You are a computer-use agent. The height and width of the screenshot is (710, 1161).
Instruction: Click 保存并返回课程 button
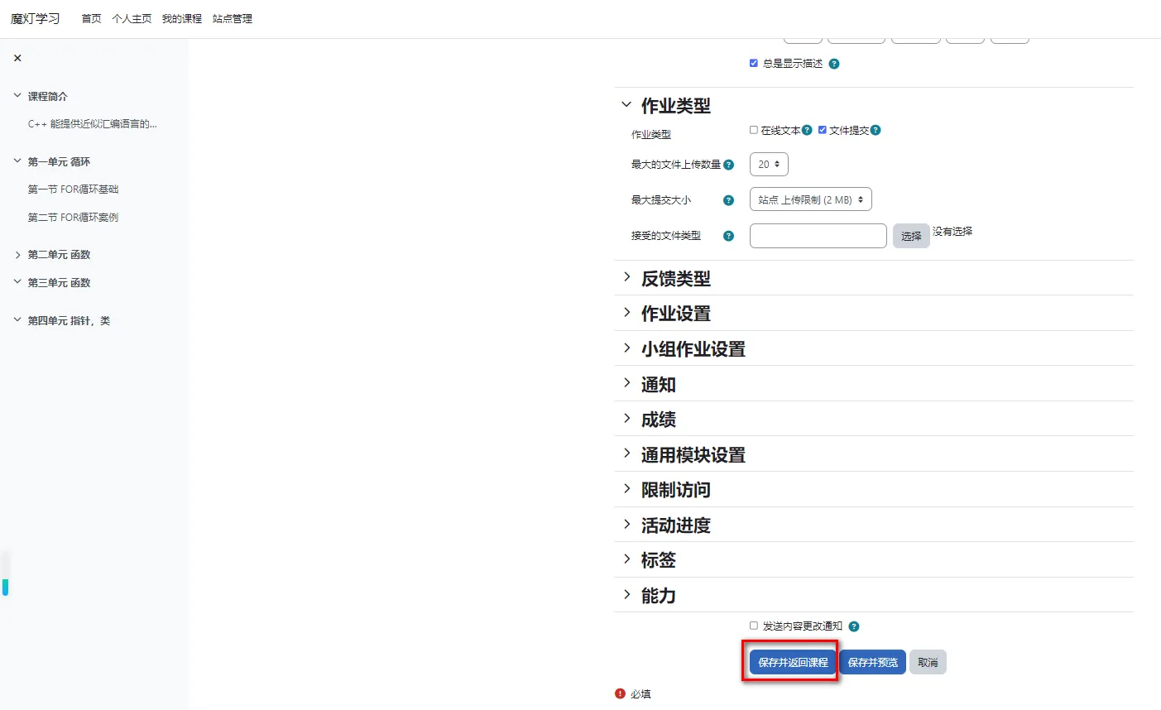pyautogui.click(x=793, y=662)
